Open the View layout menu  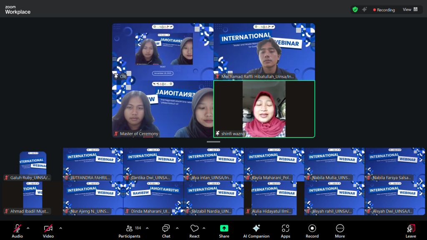(x=410, y=10)
